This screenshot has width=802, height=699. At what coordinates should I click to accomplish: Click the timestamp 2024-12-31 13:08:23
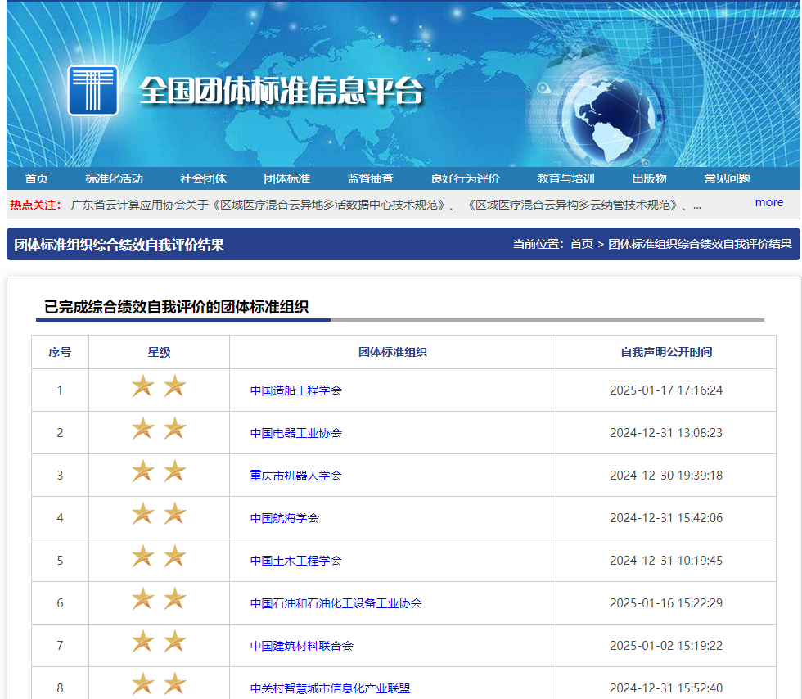click(666, 433)
